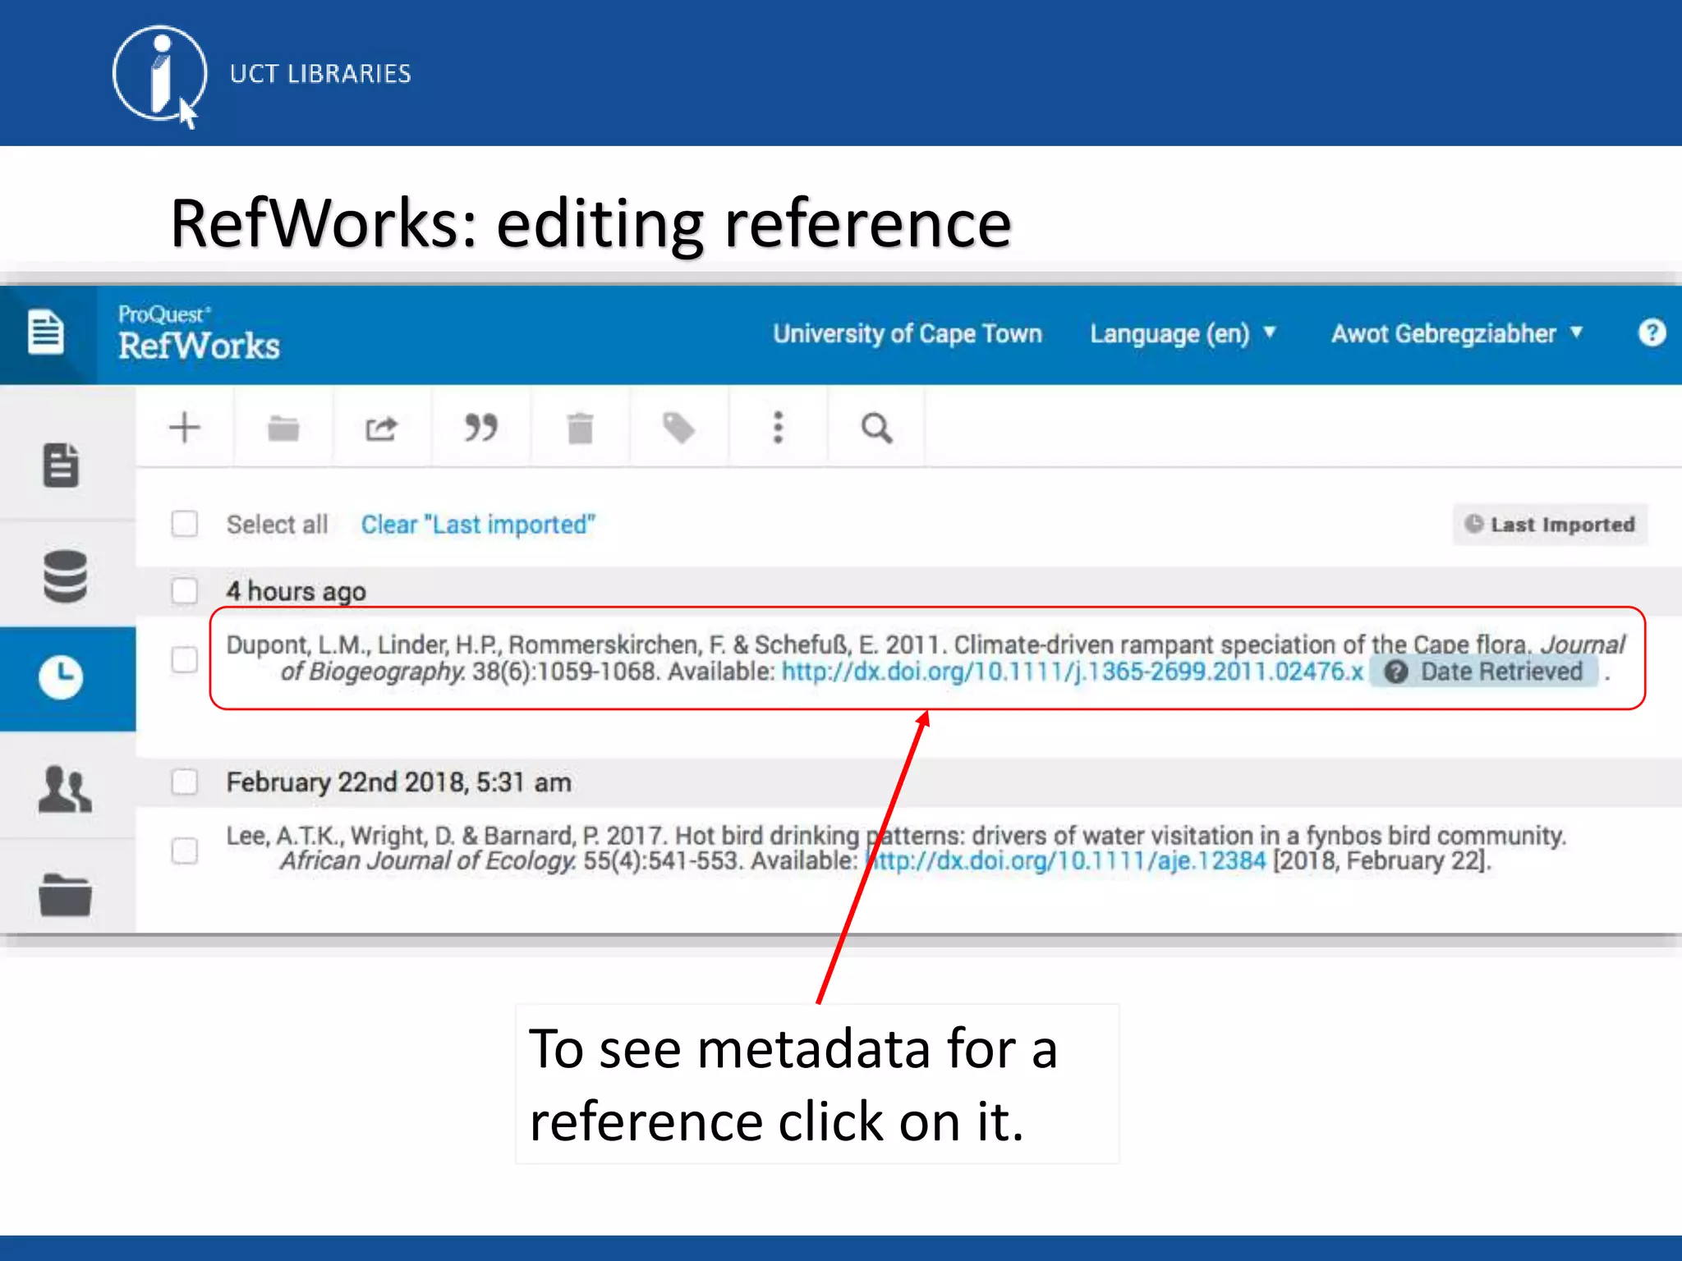Click the ProQuest RefWorks logo
Image resolution: width=1682 pixels, height=1261 pixels.
point(199,333)
